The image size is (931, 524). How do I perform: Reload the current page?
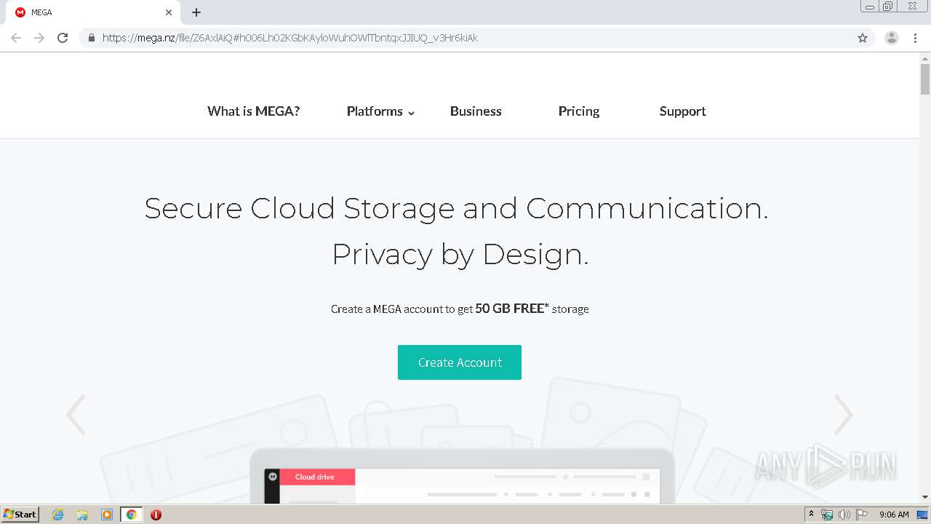coord(63,38)
